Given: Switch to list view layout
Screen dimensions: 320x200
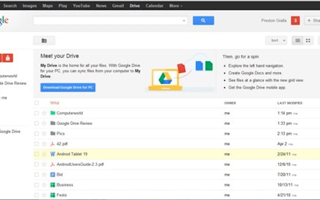Looking at the screenshot, I should pyautogui.click(x=298, y=40).
